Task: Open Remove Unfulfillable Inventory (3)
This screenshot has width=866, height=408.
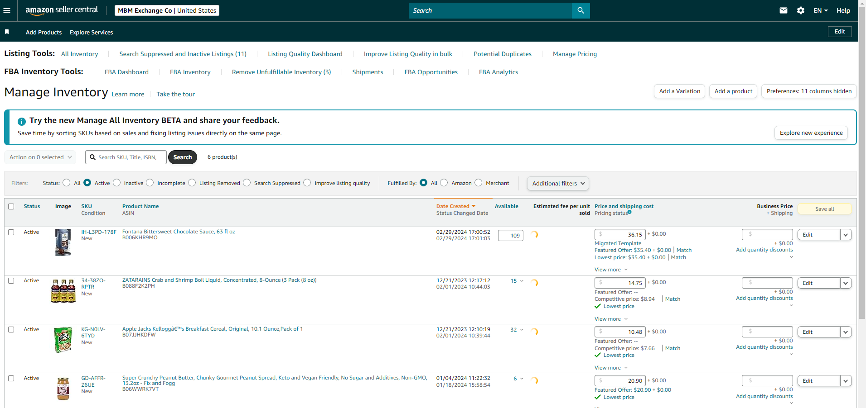Action: click(x=281, y=72)
